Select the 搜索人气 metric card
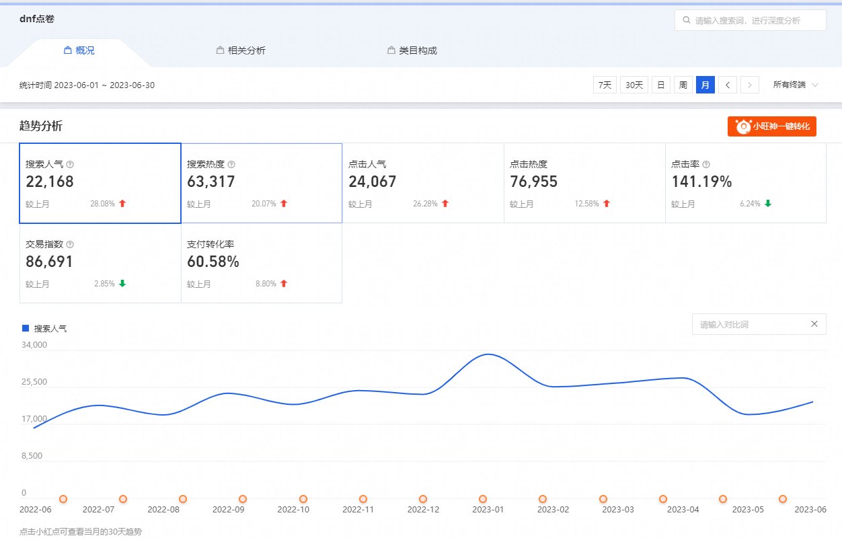This screenshot has width=842, height=540. [100, 183]
